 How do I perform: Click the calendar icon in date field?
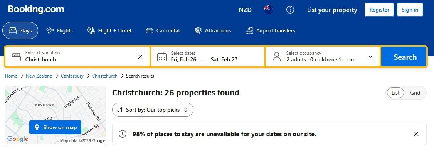(162, 57)
